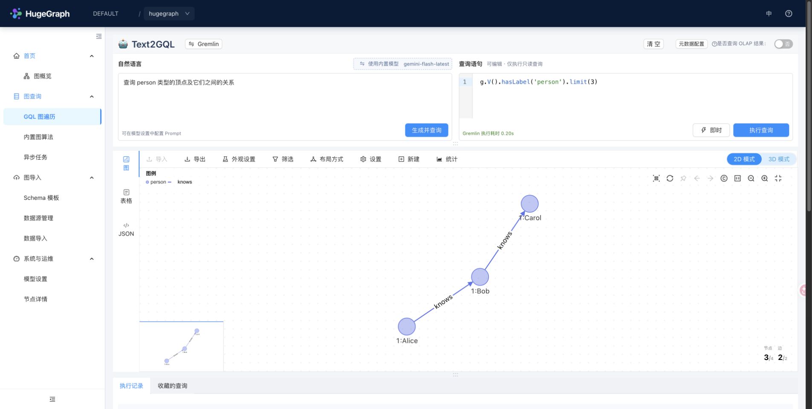Open the 图 graph view

point(126,163)
